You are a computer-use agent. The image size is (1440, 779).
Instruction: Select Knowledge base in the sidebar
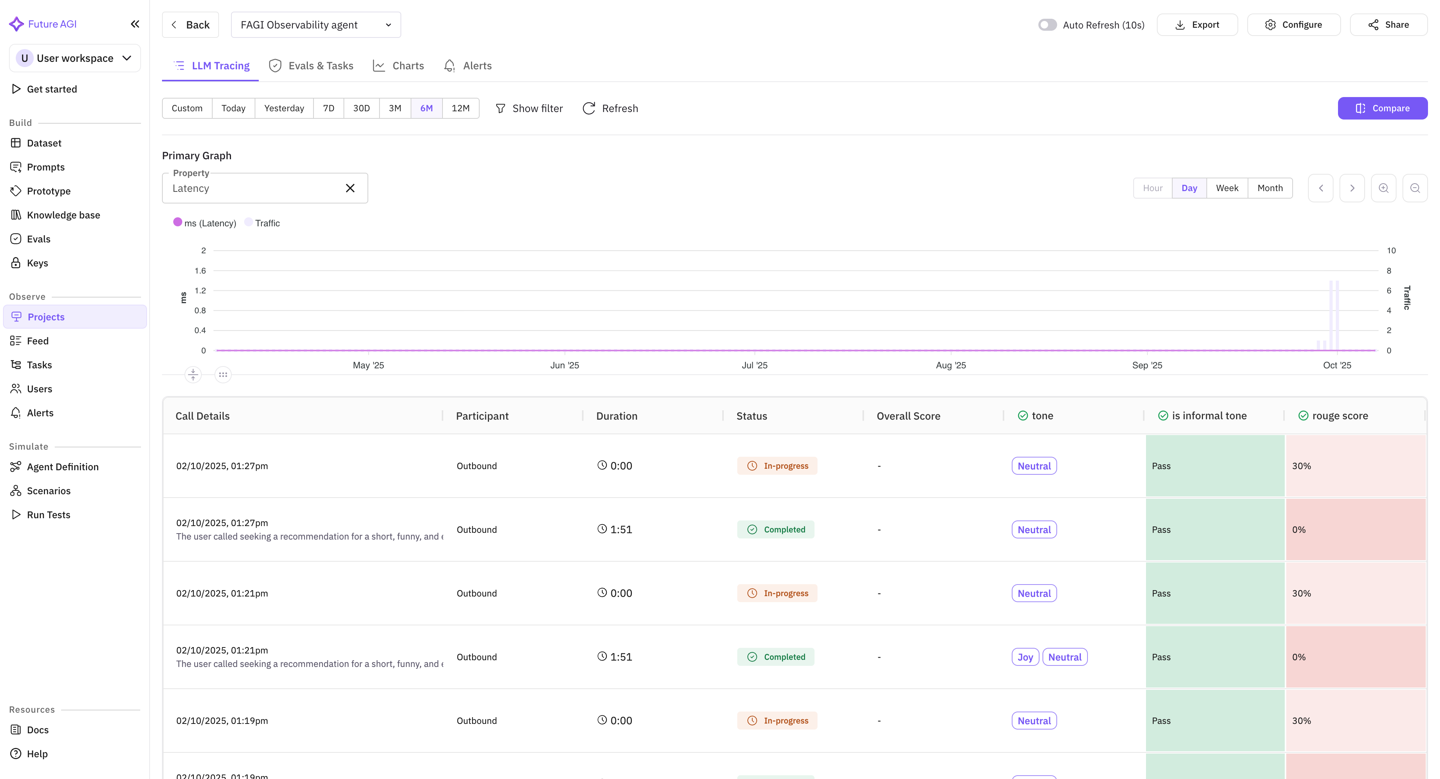coord(63,214)
